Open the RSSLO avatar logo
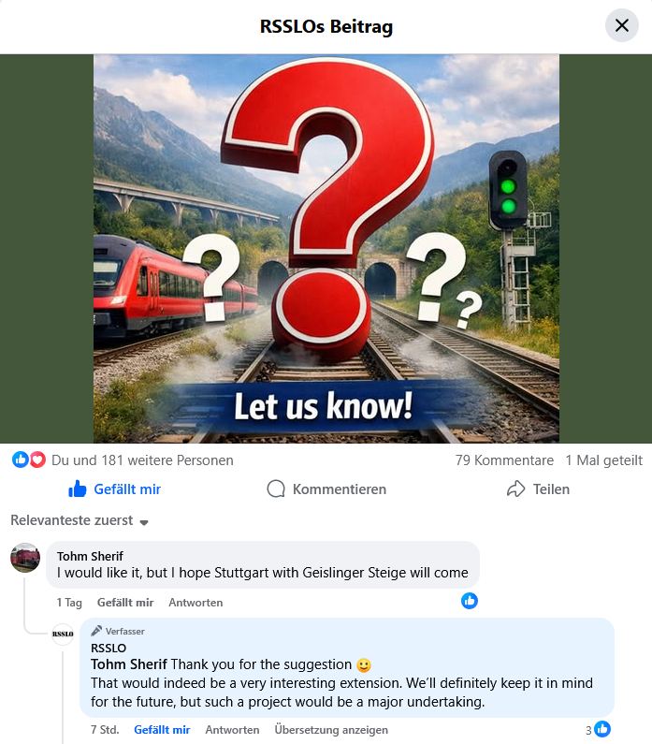This screenshot has width=652, height=744. (x=63, y=634)
